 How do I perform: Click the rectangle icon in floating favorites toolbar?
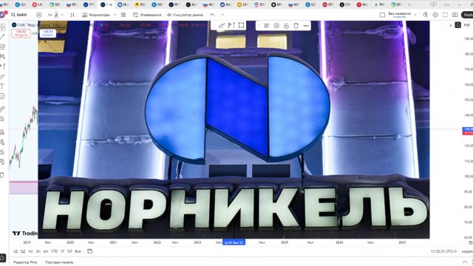pyautogui.click(x=242, y=25)
